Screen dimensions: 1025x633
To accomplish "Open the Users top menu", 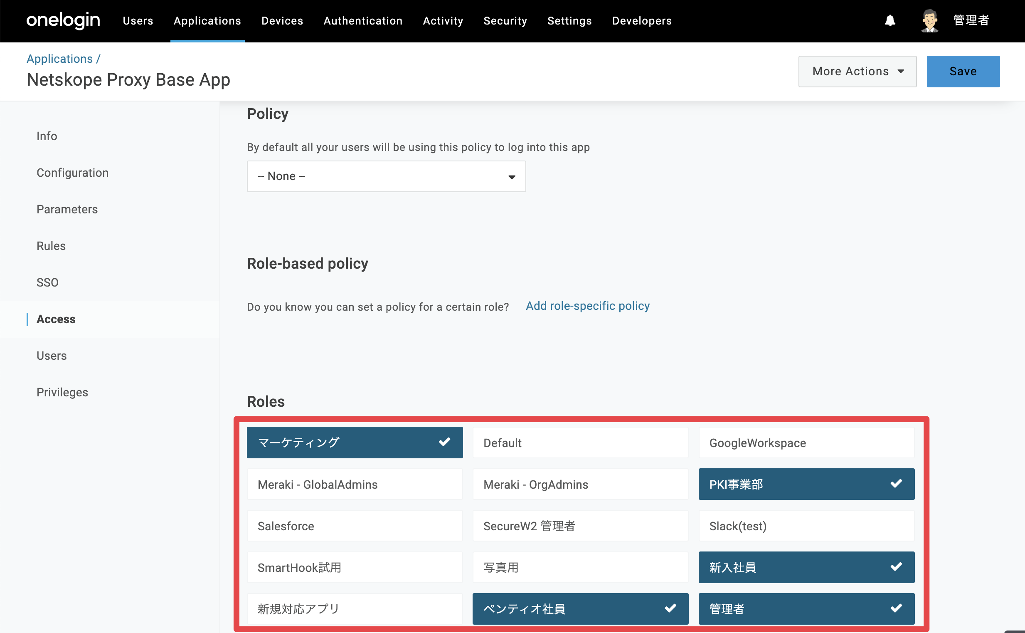I will [138, 21].
